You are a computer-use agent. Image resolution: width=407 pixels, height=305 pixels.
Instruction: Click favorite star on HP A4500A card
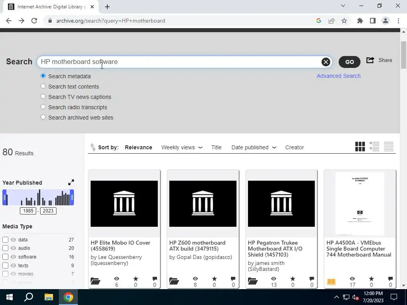pyautogui.click(x=372, y=279)
